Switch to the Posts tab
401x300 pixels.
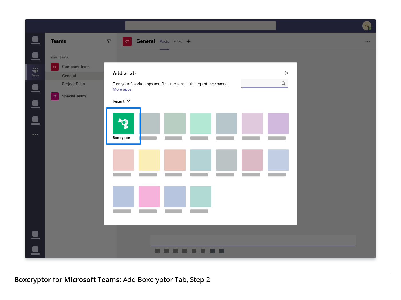(164, 41)
